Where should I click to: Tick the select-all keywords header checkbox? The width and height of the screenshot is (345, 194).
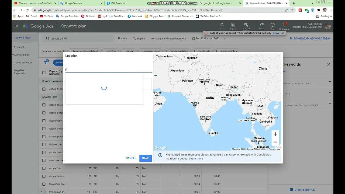44,73
